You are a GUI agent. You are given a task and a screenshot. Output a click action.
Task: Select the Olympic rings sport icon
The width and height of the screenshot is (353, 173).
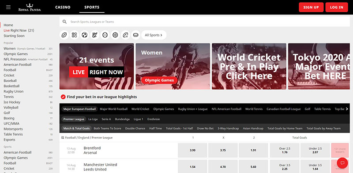[x=74, y=35]
